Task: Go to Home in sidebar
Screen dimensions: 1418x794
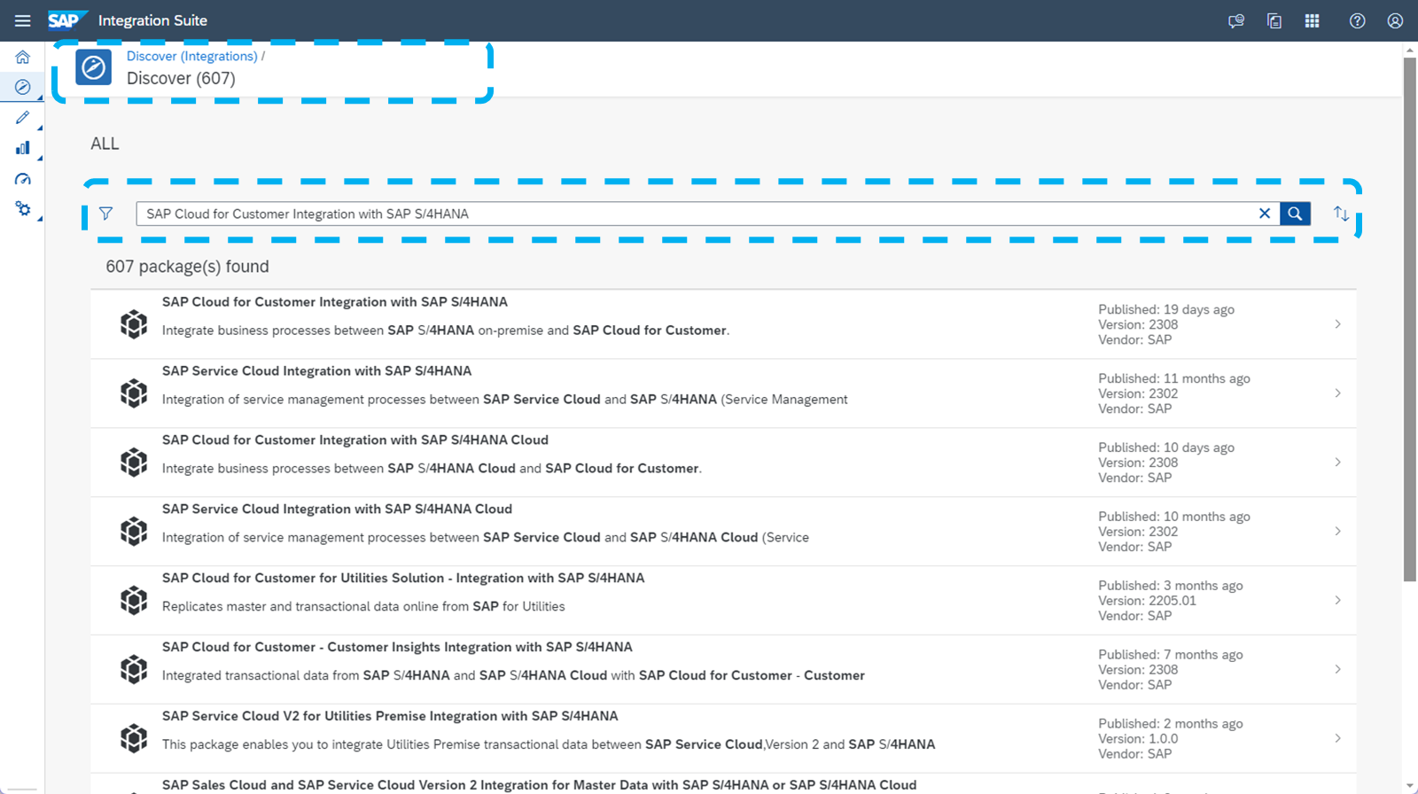Action: 23,57
